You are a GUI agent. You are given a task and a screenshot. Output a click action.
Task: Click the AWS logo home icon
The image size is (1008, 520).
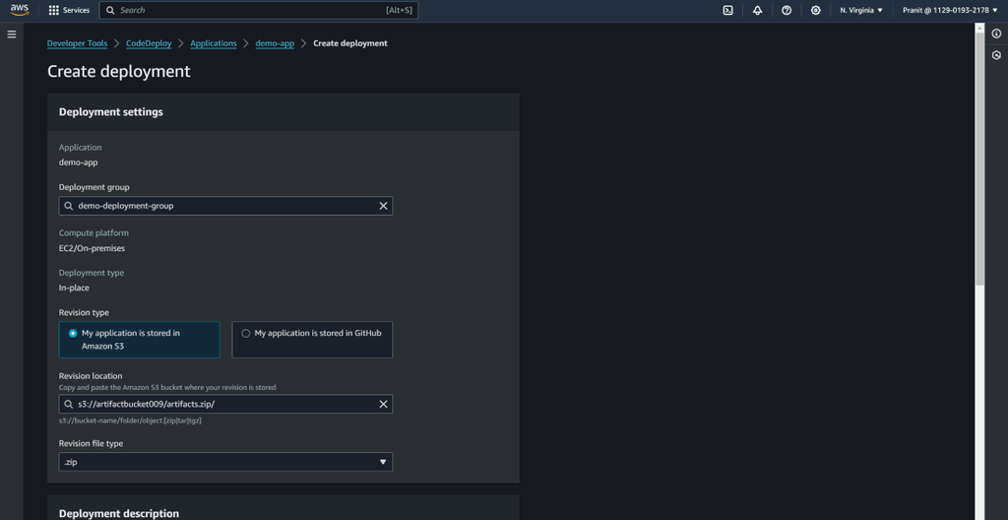(x=20, y=10)
